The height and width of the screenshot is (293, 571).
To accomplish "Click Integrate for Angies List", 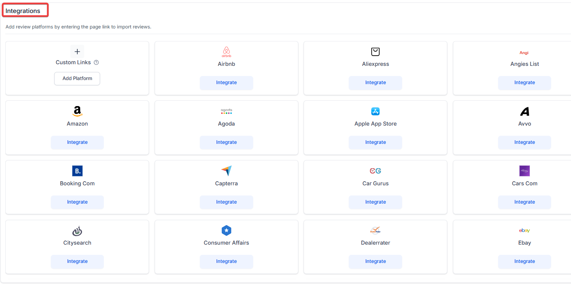I will pyautogui.click(x=525, y=82).
